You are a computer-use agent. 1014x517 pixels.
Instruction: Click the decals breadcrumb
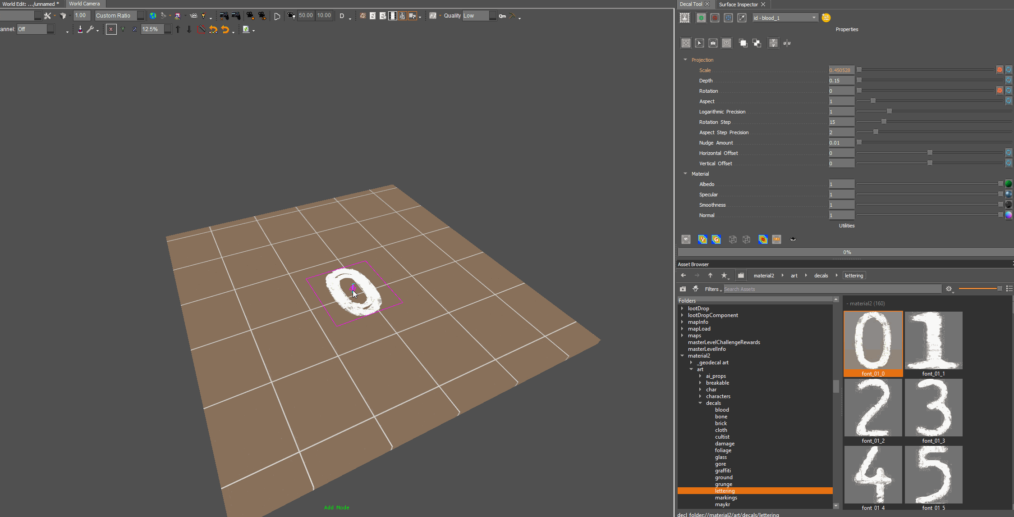[x=821, y=276]
